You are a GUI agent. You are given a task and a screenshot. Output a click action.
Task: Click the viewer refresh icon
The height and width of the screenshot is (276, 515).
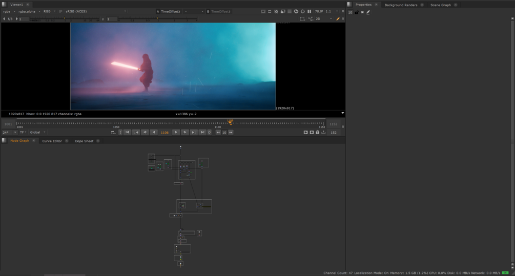296,11
